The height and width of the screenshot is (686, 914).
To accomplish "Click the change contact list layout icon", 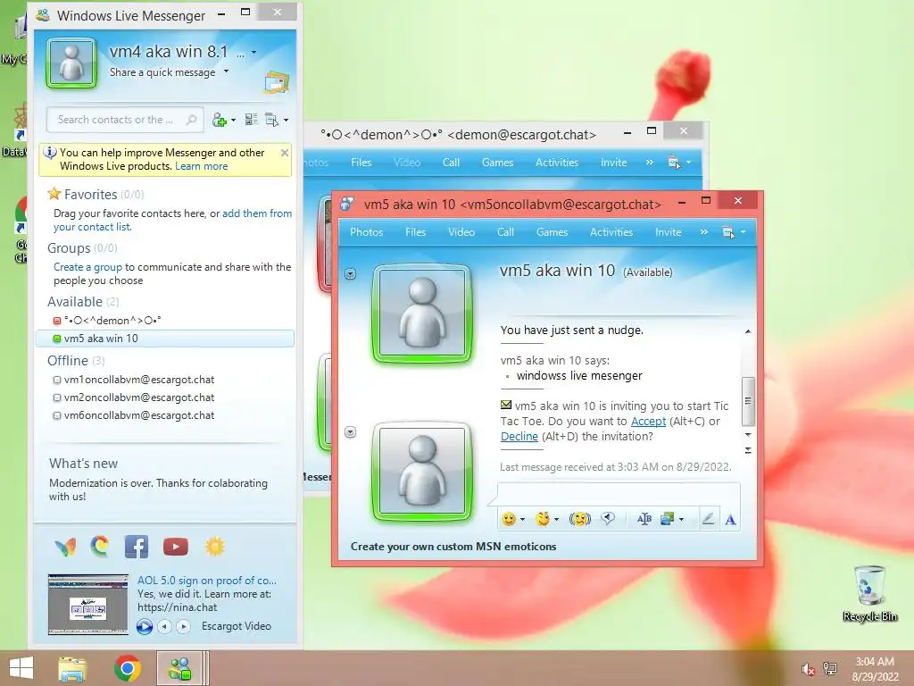I will click(x=251, y=120).
